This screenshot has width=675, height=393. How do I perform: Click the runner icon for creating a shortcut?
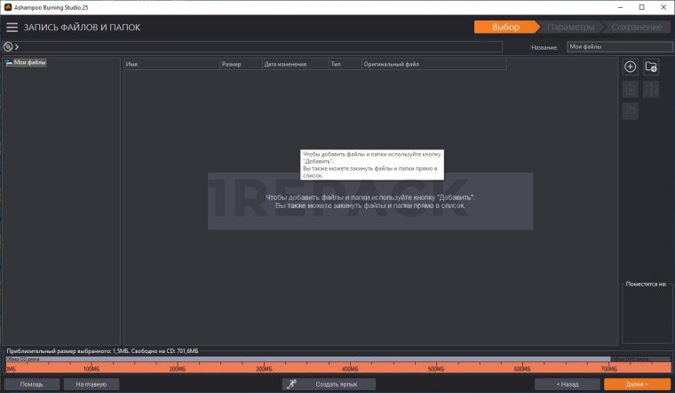click(x=292, y=384)
